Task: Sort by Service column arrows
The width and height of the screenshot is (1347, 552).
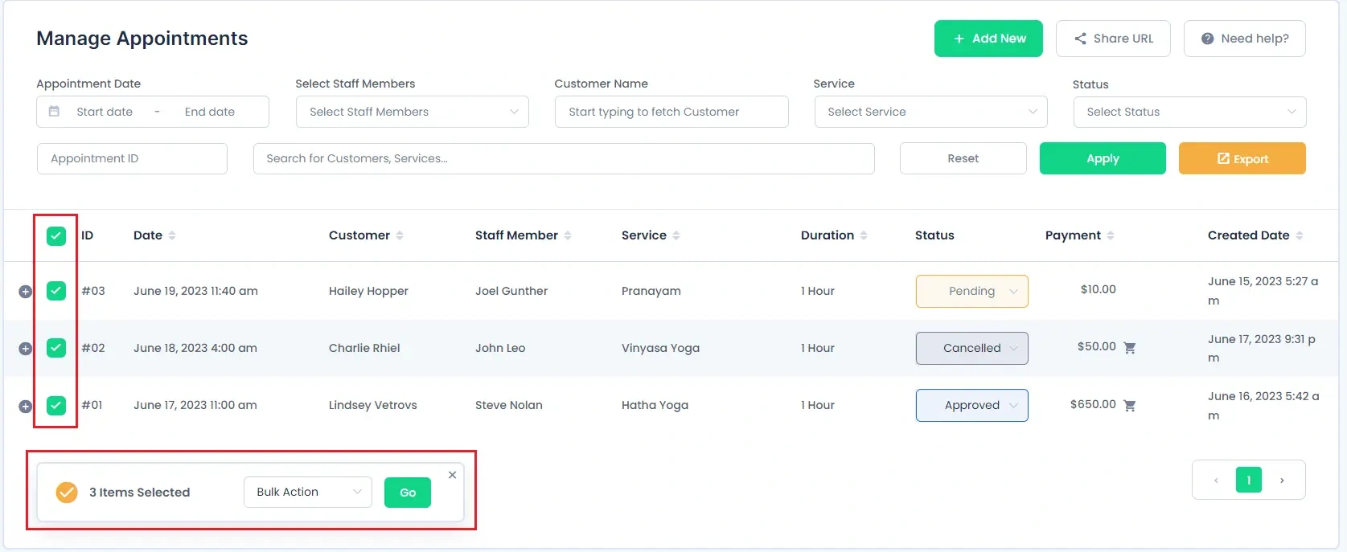Action: click(676, 235)
